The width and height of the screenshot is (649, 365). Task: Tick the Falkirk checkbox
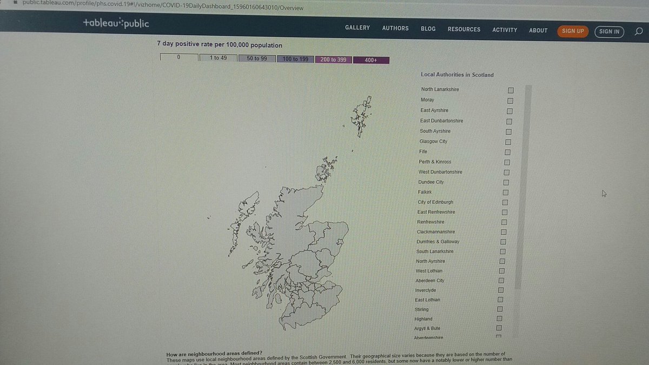505,193
